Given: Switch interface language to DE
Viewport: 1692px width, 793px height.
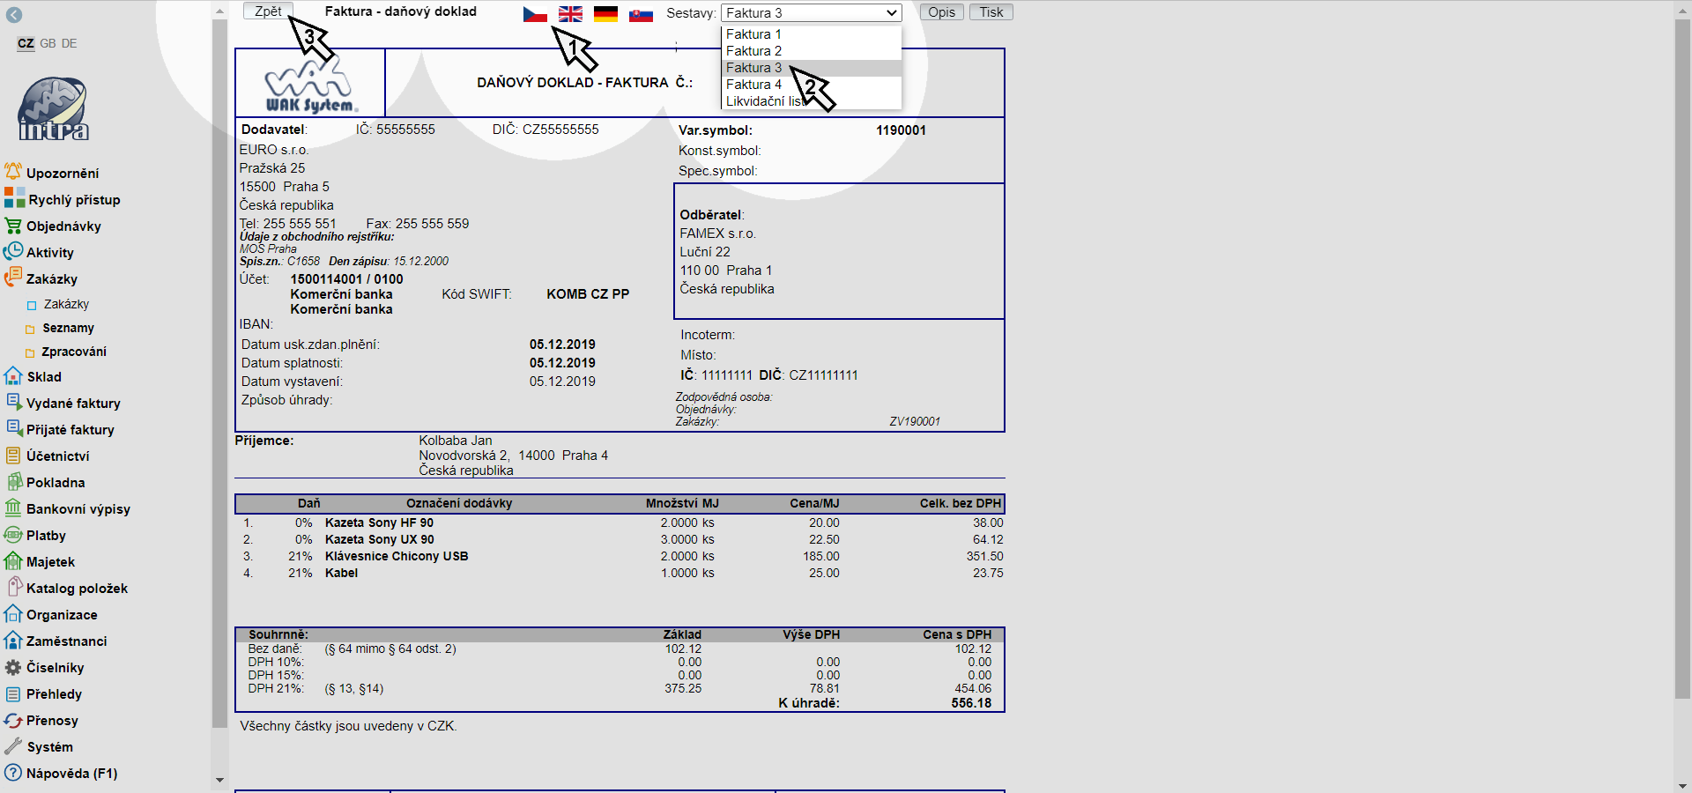Looking at the screenshot, I should 69,43.
